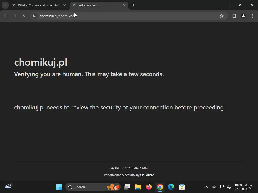The height and width of the screenshot is (193, 258).
Task: Open the weather widget on taskbar
Action: [x=9, y=186]
